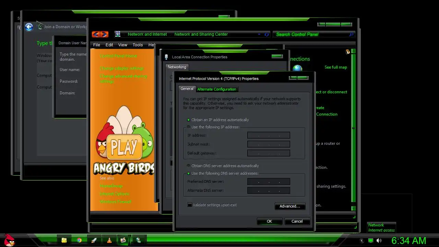The height and width of the screenshot is (247, 439).
Task: Open Change advanced sharing settings link
Action: (123, 79)
